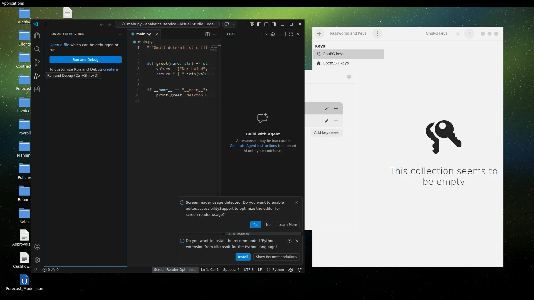The image size is (534, 300).
Task: Open editor more actions menu
Action: (215, 34)
